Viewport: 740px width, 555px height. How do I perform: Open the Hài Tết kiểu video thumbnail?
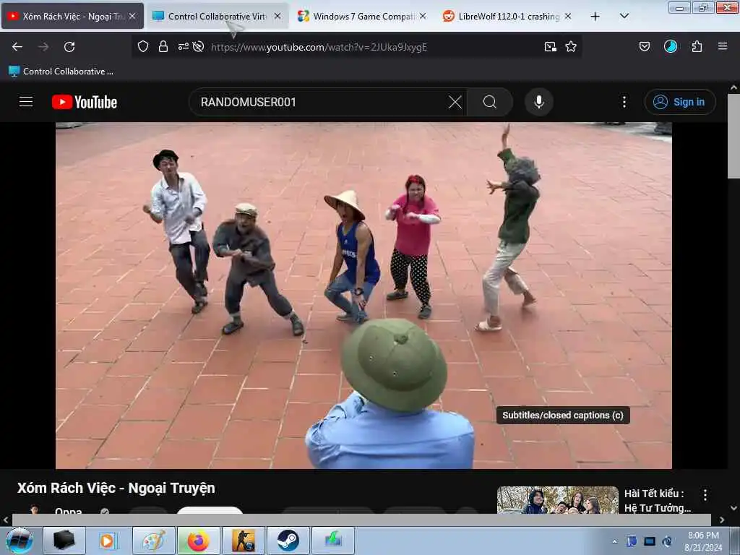pos(557,500)
